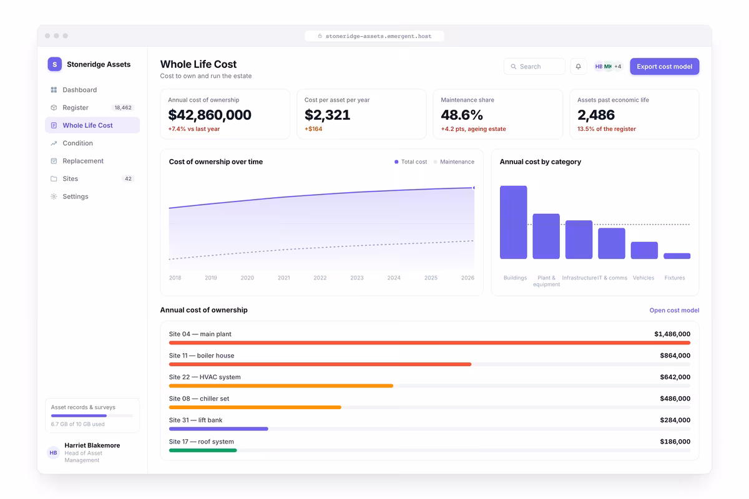Click the $42,860,000 annual cost value

(x=210, y=115)
